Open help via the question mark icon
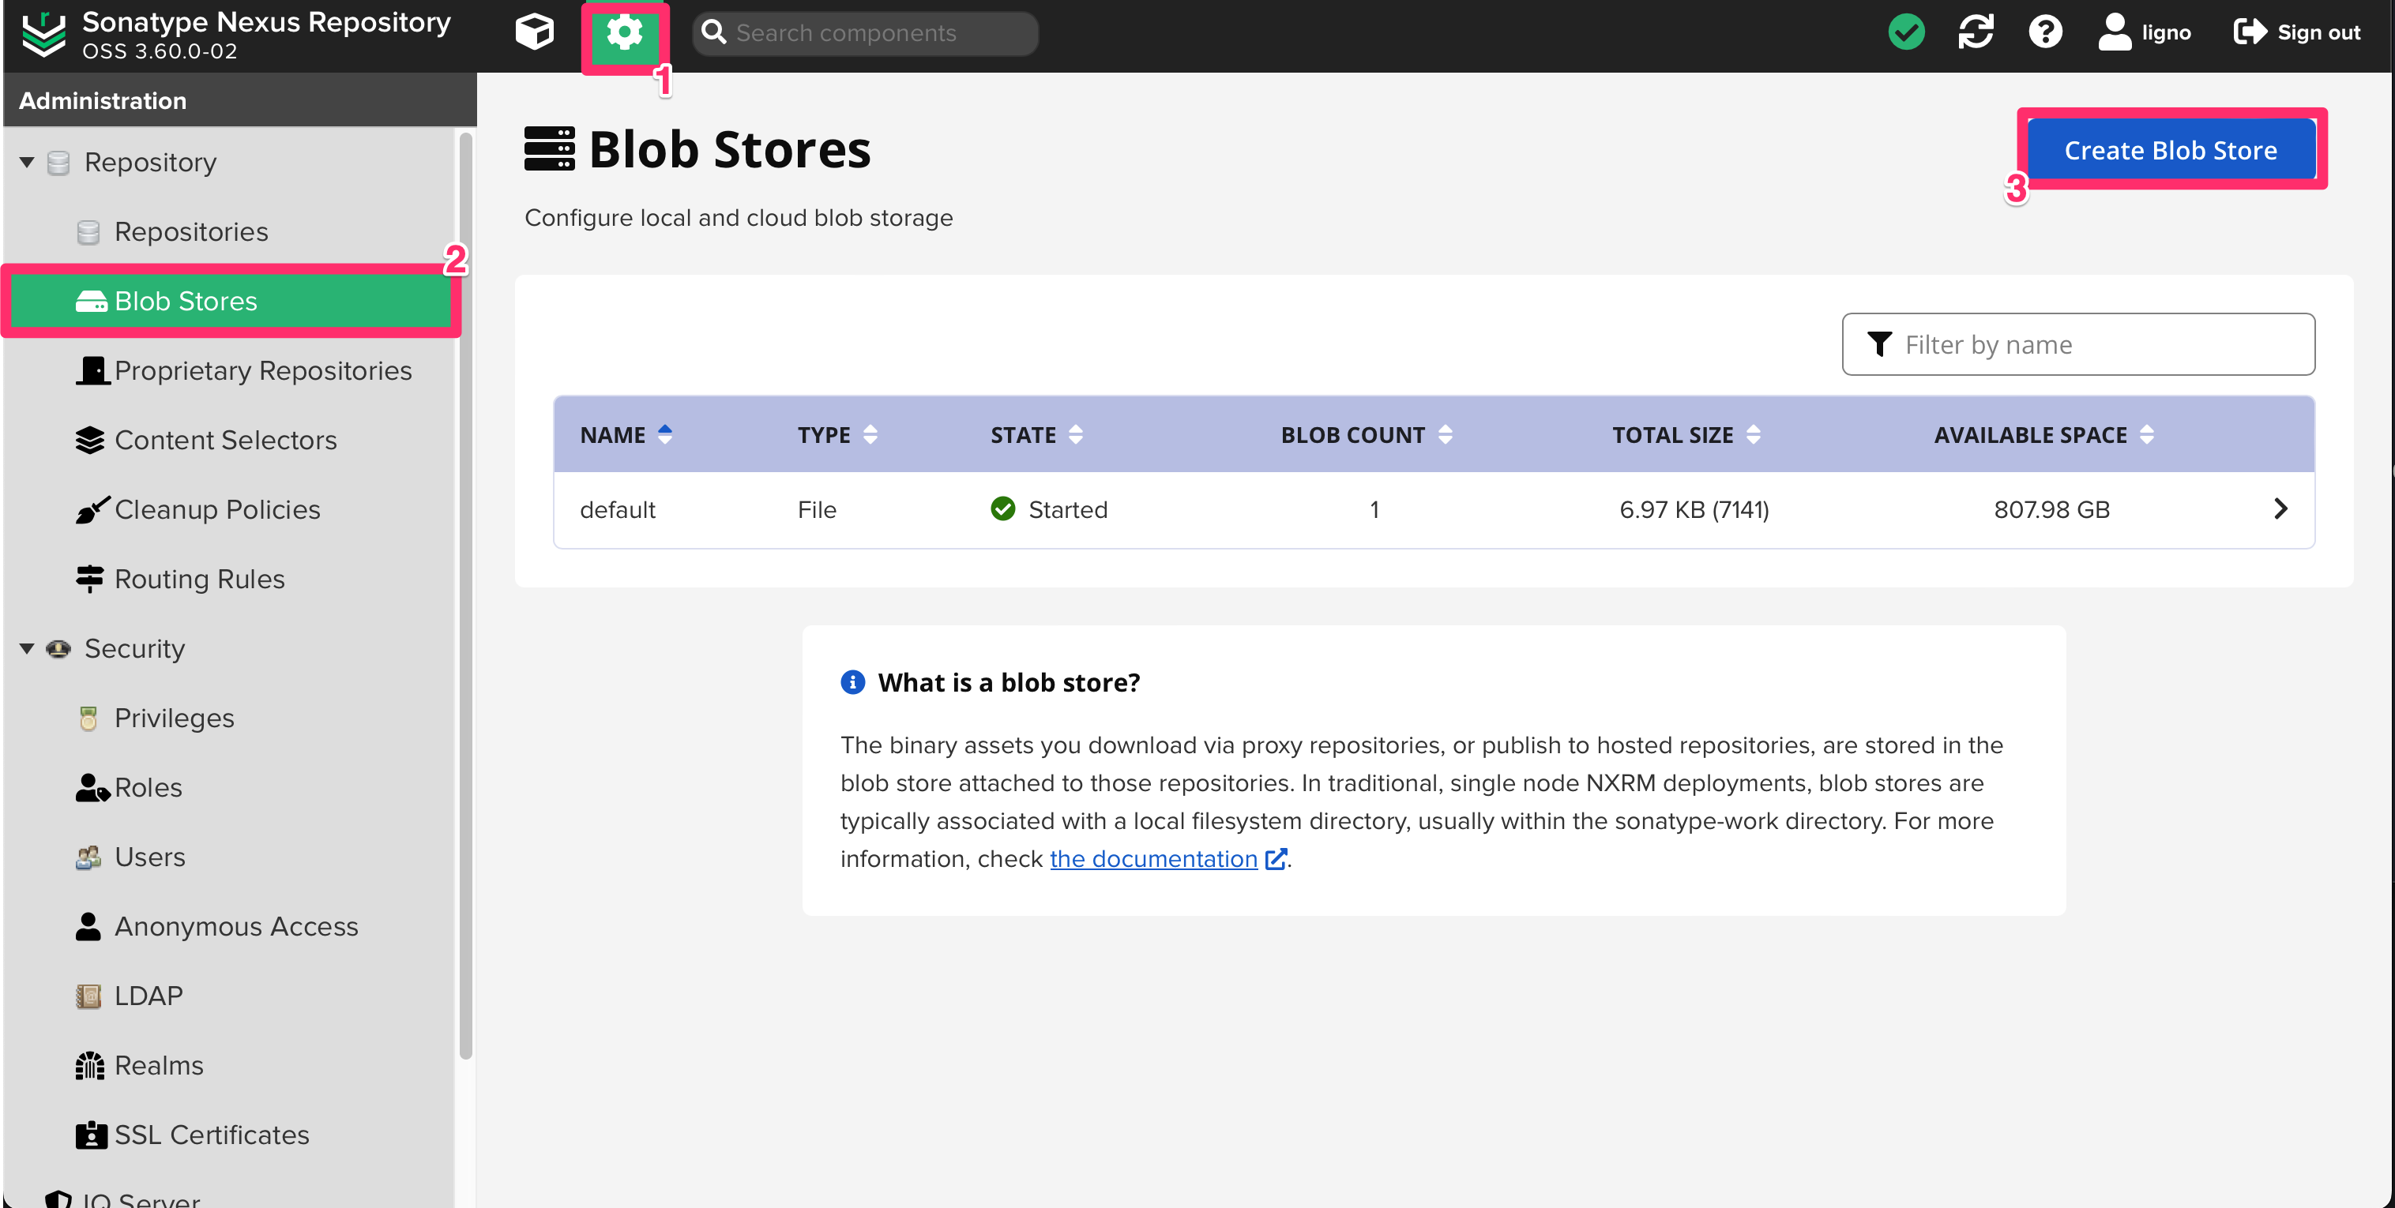Viewport: 2395px width, 1208px height. [x=2045, y=32]
